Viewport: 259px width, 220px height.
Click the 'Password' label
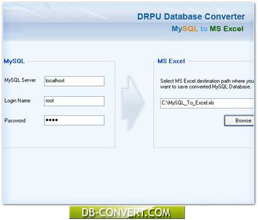pyautogui.click(x=15, y=121)
